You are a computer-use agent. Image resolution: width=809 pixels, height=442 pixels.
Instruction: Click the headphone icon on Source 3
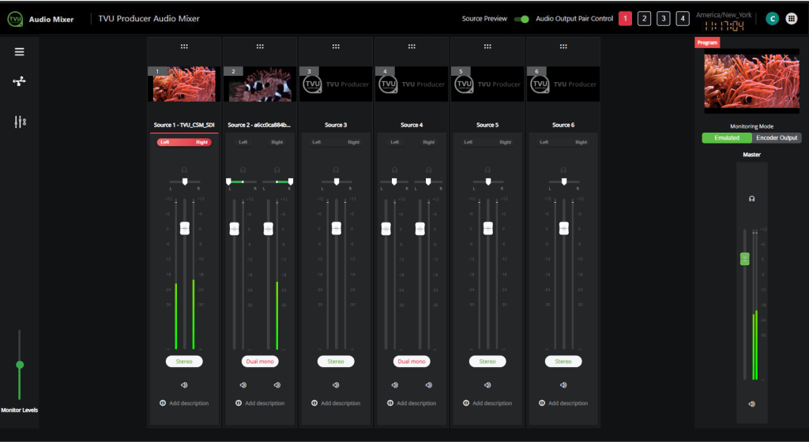coord(336,170)
